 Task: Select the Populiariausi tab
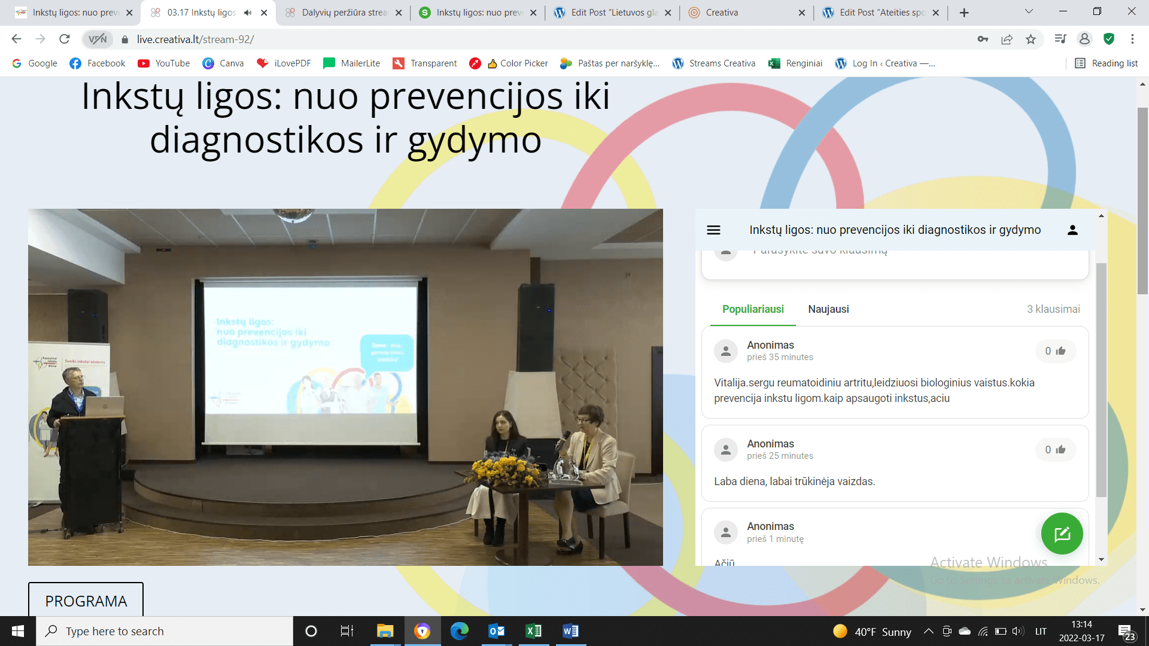[753, 309]
